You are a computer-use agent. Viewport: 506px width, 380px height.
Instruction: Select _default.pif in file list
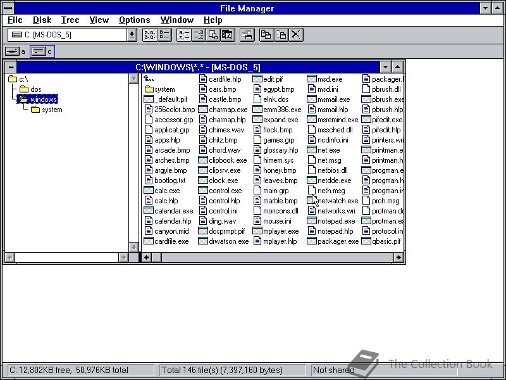(166, 99)
